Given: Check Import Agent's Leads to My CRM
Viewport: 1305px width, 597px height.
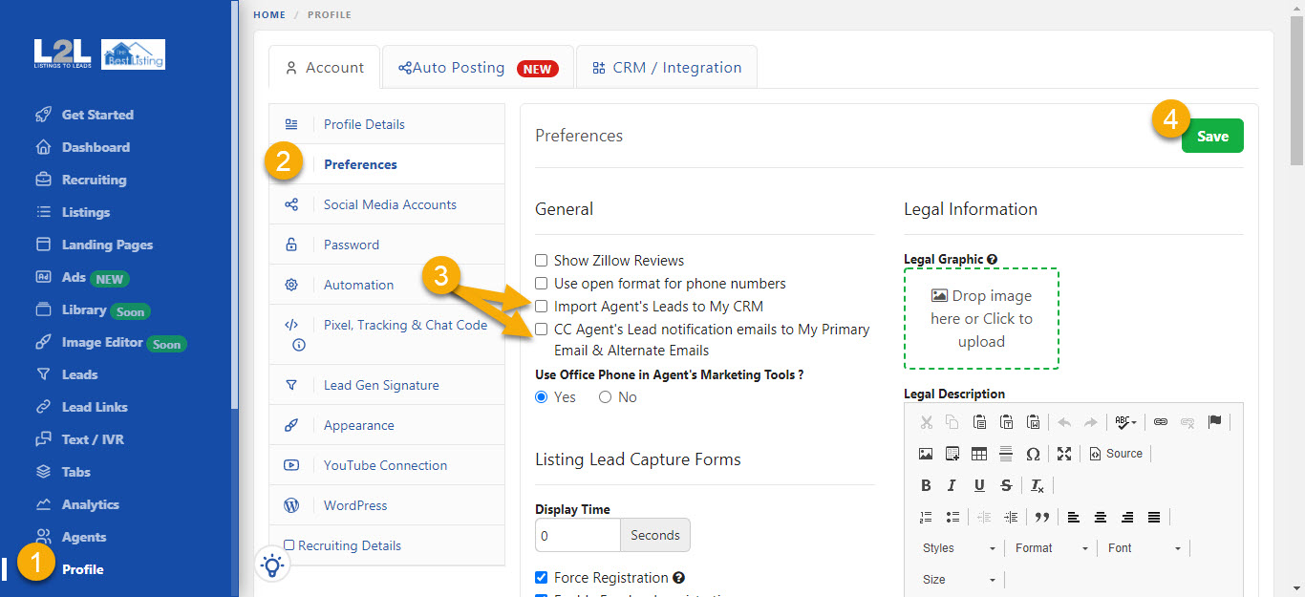Looking at the screenshot, I should (x=541, y=306).
